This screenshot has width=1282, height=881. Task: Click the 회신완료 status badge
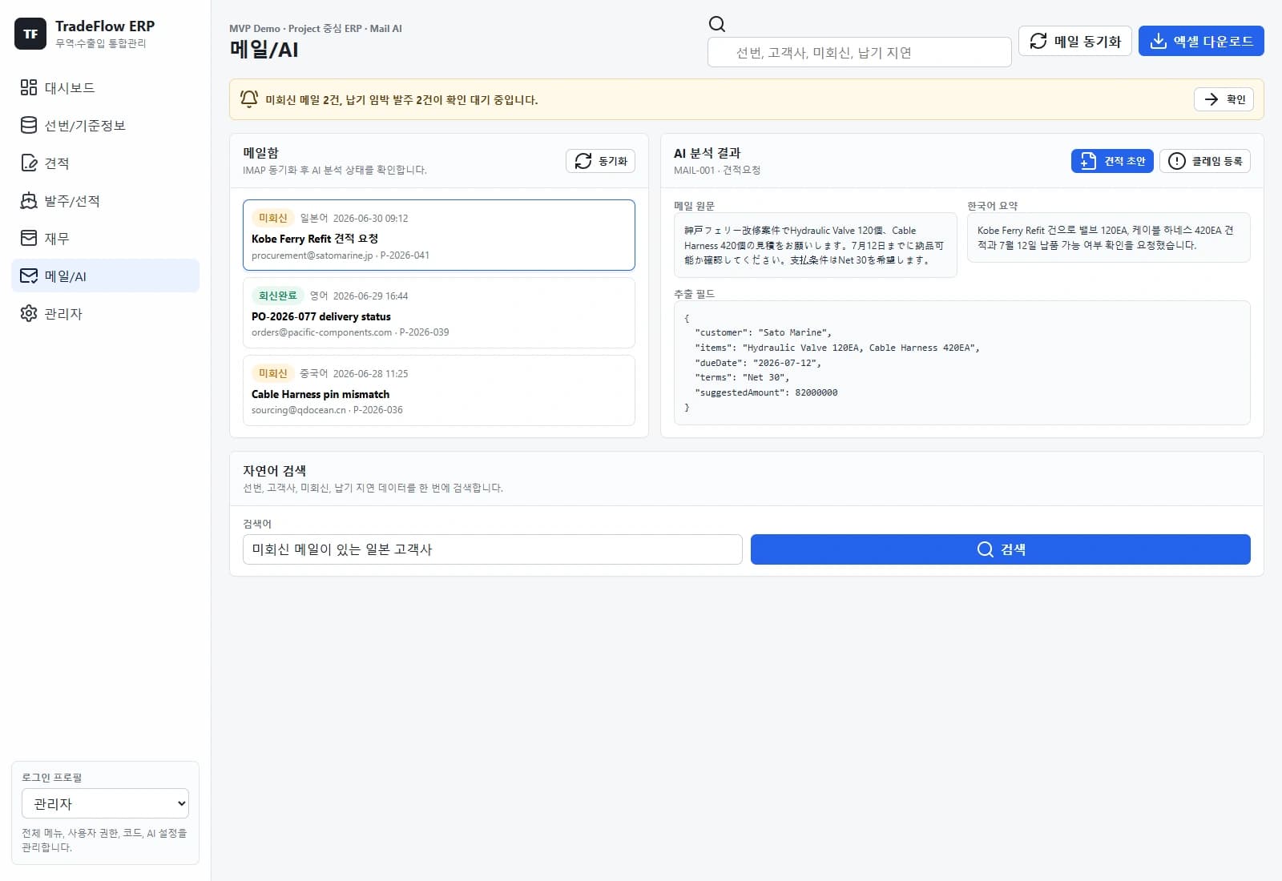coord(277,296)
